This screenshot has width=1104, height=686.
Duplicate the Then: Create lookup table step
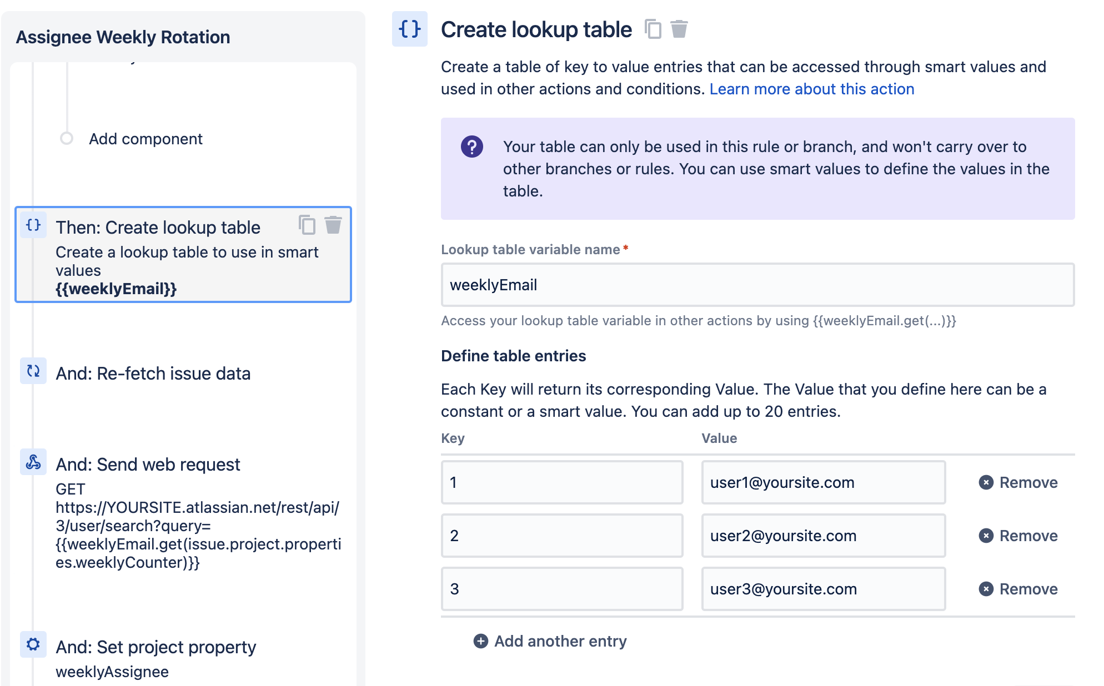307,225
